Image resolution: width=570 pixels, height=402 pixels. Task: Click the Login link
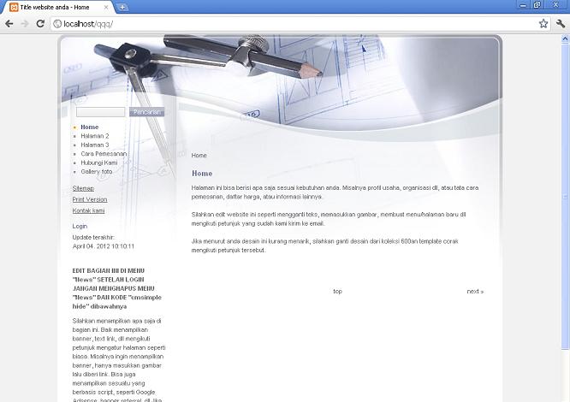point(80,227)
